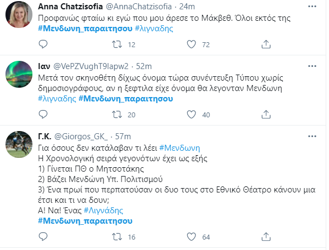Screen dimensions: 329x250
Task: Open the @VePZVughT9lapw2 profile handle
Action: coord(91,66)
